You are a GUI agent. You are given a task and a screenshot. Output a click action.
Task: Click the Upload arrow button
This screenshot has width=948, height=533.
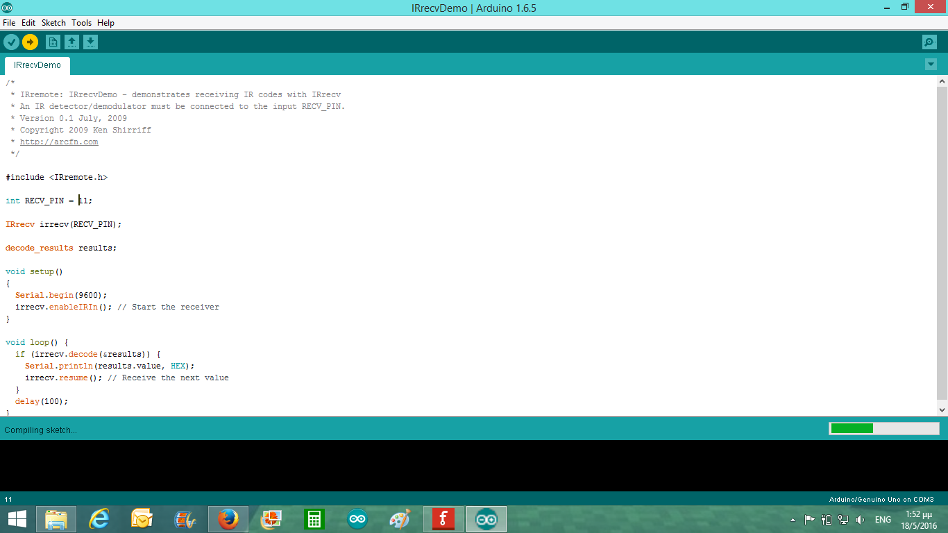tap(30, 42)
